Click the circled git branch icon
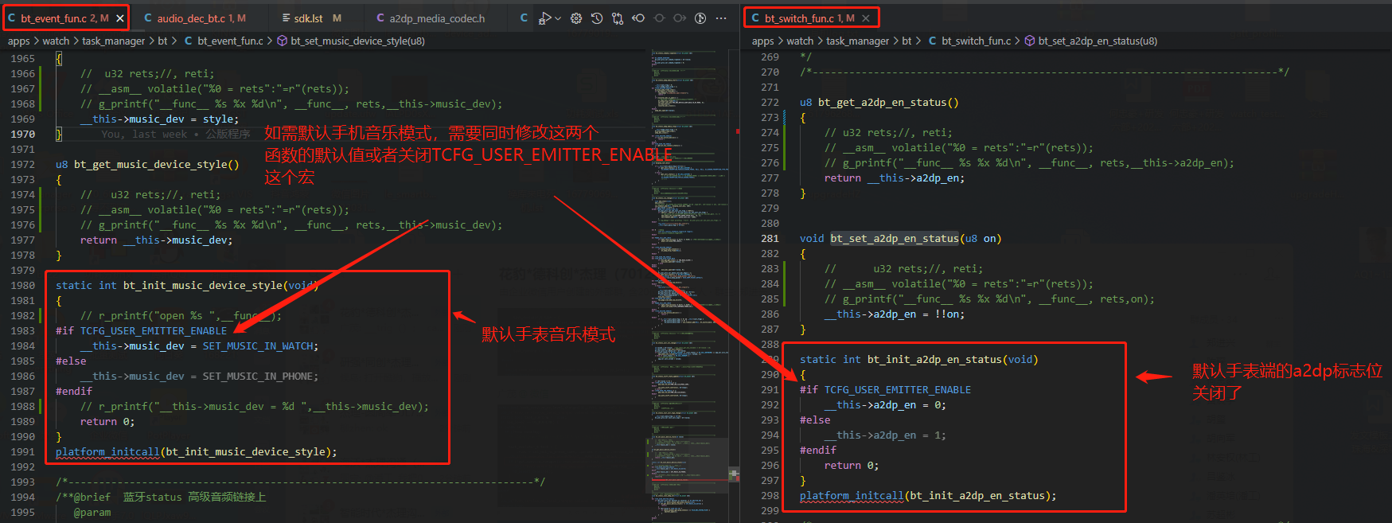This screenshot has height=523, width=1392. (700, 18)
